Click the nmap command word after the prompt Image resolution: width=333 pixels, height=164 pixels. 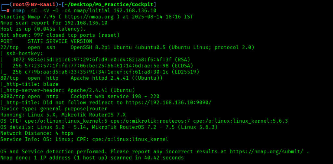[19, 10]
